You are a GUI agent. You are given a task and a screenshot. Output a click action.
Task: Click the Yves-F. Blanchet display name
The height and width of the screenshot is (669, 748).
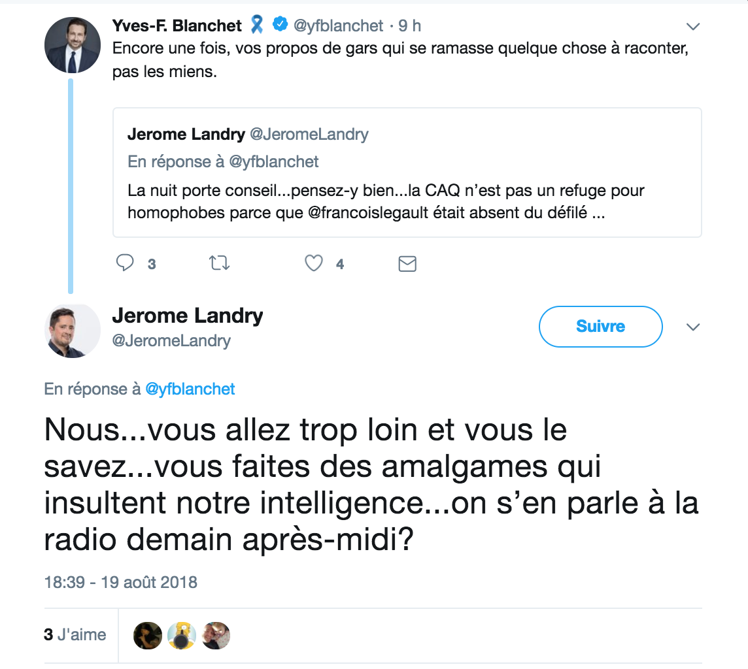coord(177,25)
